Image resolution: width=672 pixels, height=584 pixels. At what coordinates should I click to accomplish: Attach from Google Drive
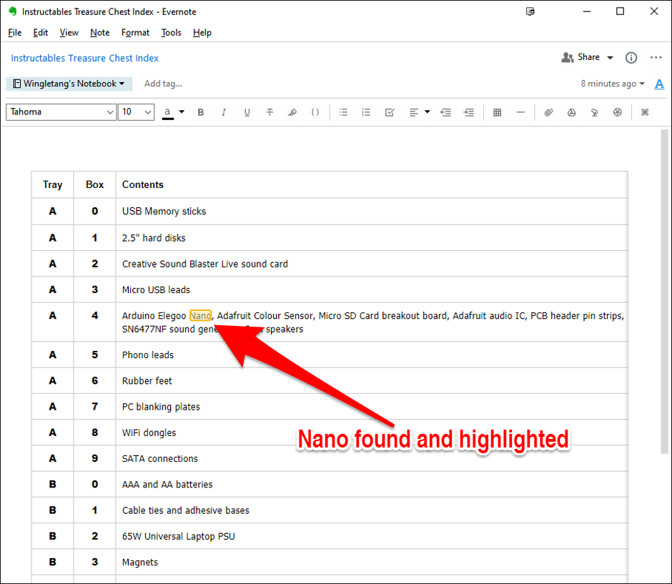click(x=571, y=112)
